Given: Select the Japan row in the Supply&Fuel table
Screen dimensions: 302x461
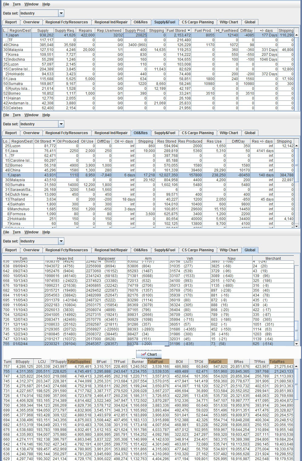Looking at the screenshot, I should 148,35.
